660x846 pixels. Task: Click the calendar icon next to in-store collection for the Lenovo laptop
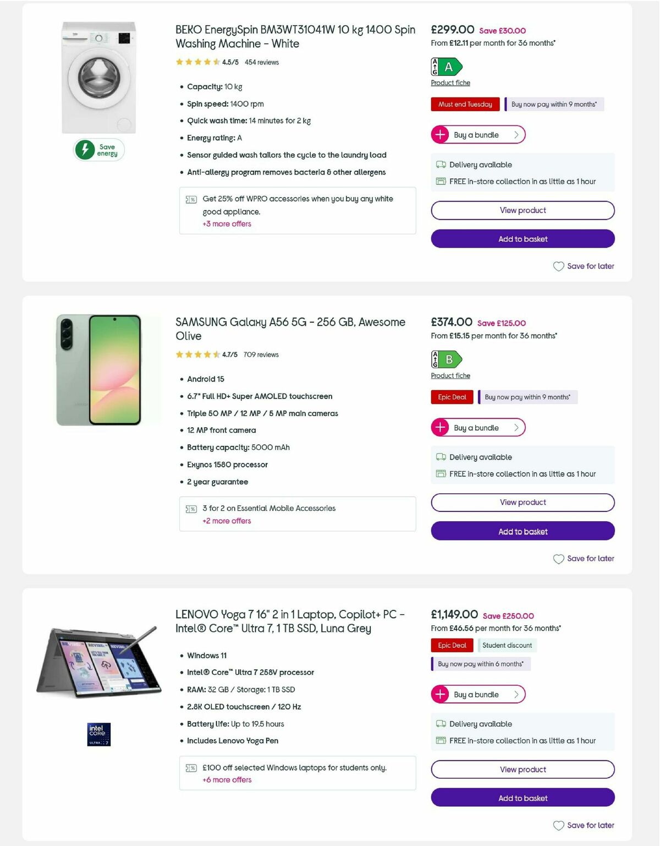tap(440, 740)
